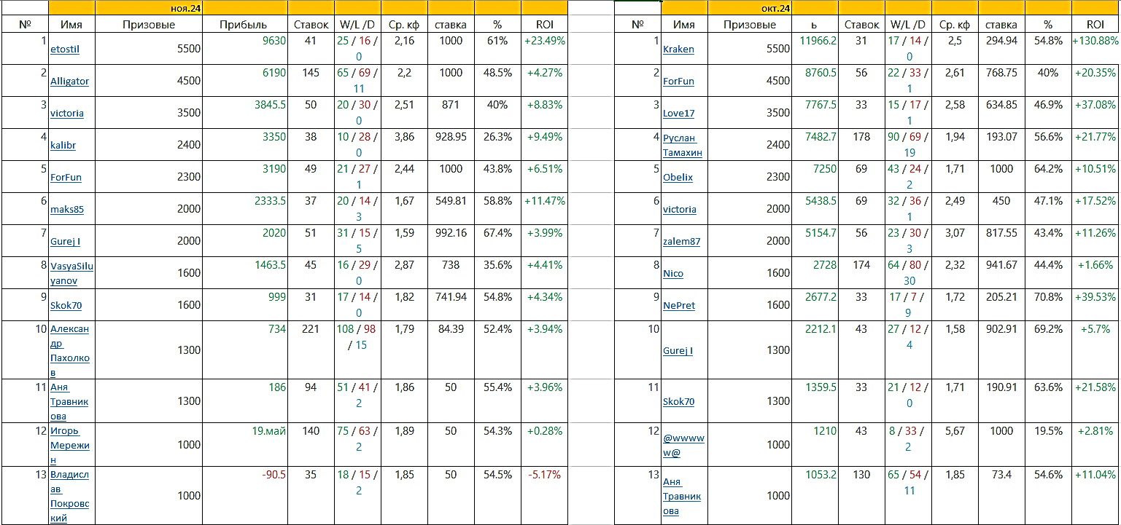Select the Ср. кф header in November table
Screen dimensions: 1121x525
[x=404, y=24]
